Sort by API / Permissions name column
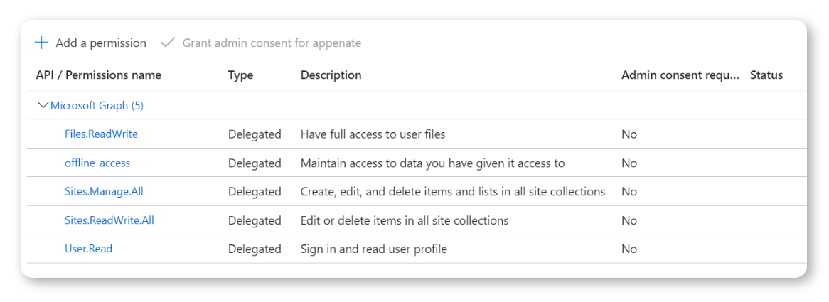829x302 pixels. [98, 75]
